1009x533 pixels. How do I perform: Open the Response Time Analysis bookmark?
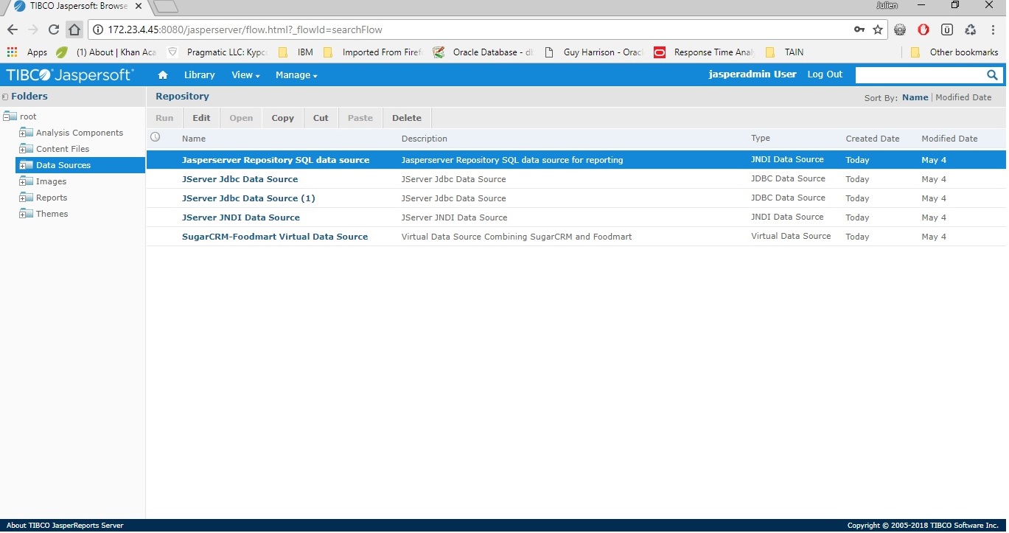704,52
